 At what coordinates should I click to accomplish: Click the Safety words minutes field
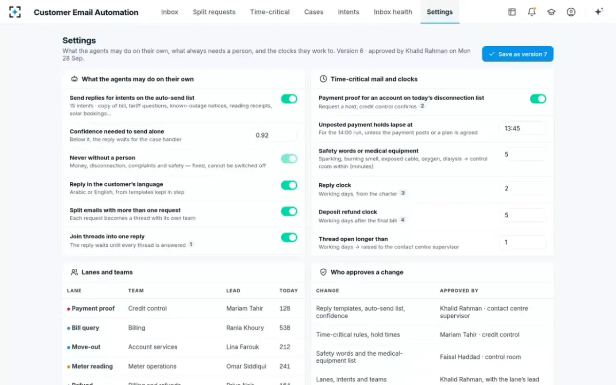tap(523, 155)
